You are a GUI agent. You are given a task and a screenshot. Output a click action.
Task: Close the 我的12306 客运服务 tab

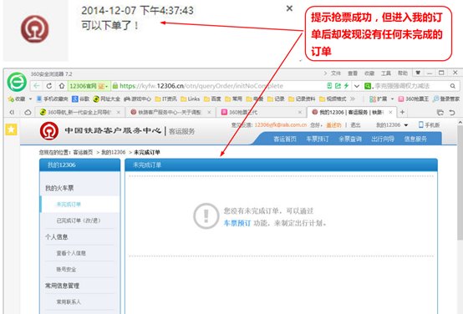(x=390, y=112)
